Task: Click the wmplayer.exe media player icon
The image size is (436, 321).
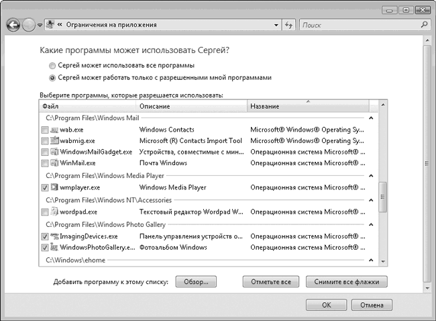Action: [x=54, y=188]
